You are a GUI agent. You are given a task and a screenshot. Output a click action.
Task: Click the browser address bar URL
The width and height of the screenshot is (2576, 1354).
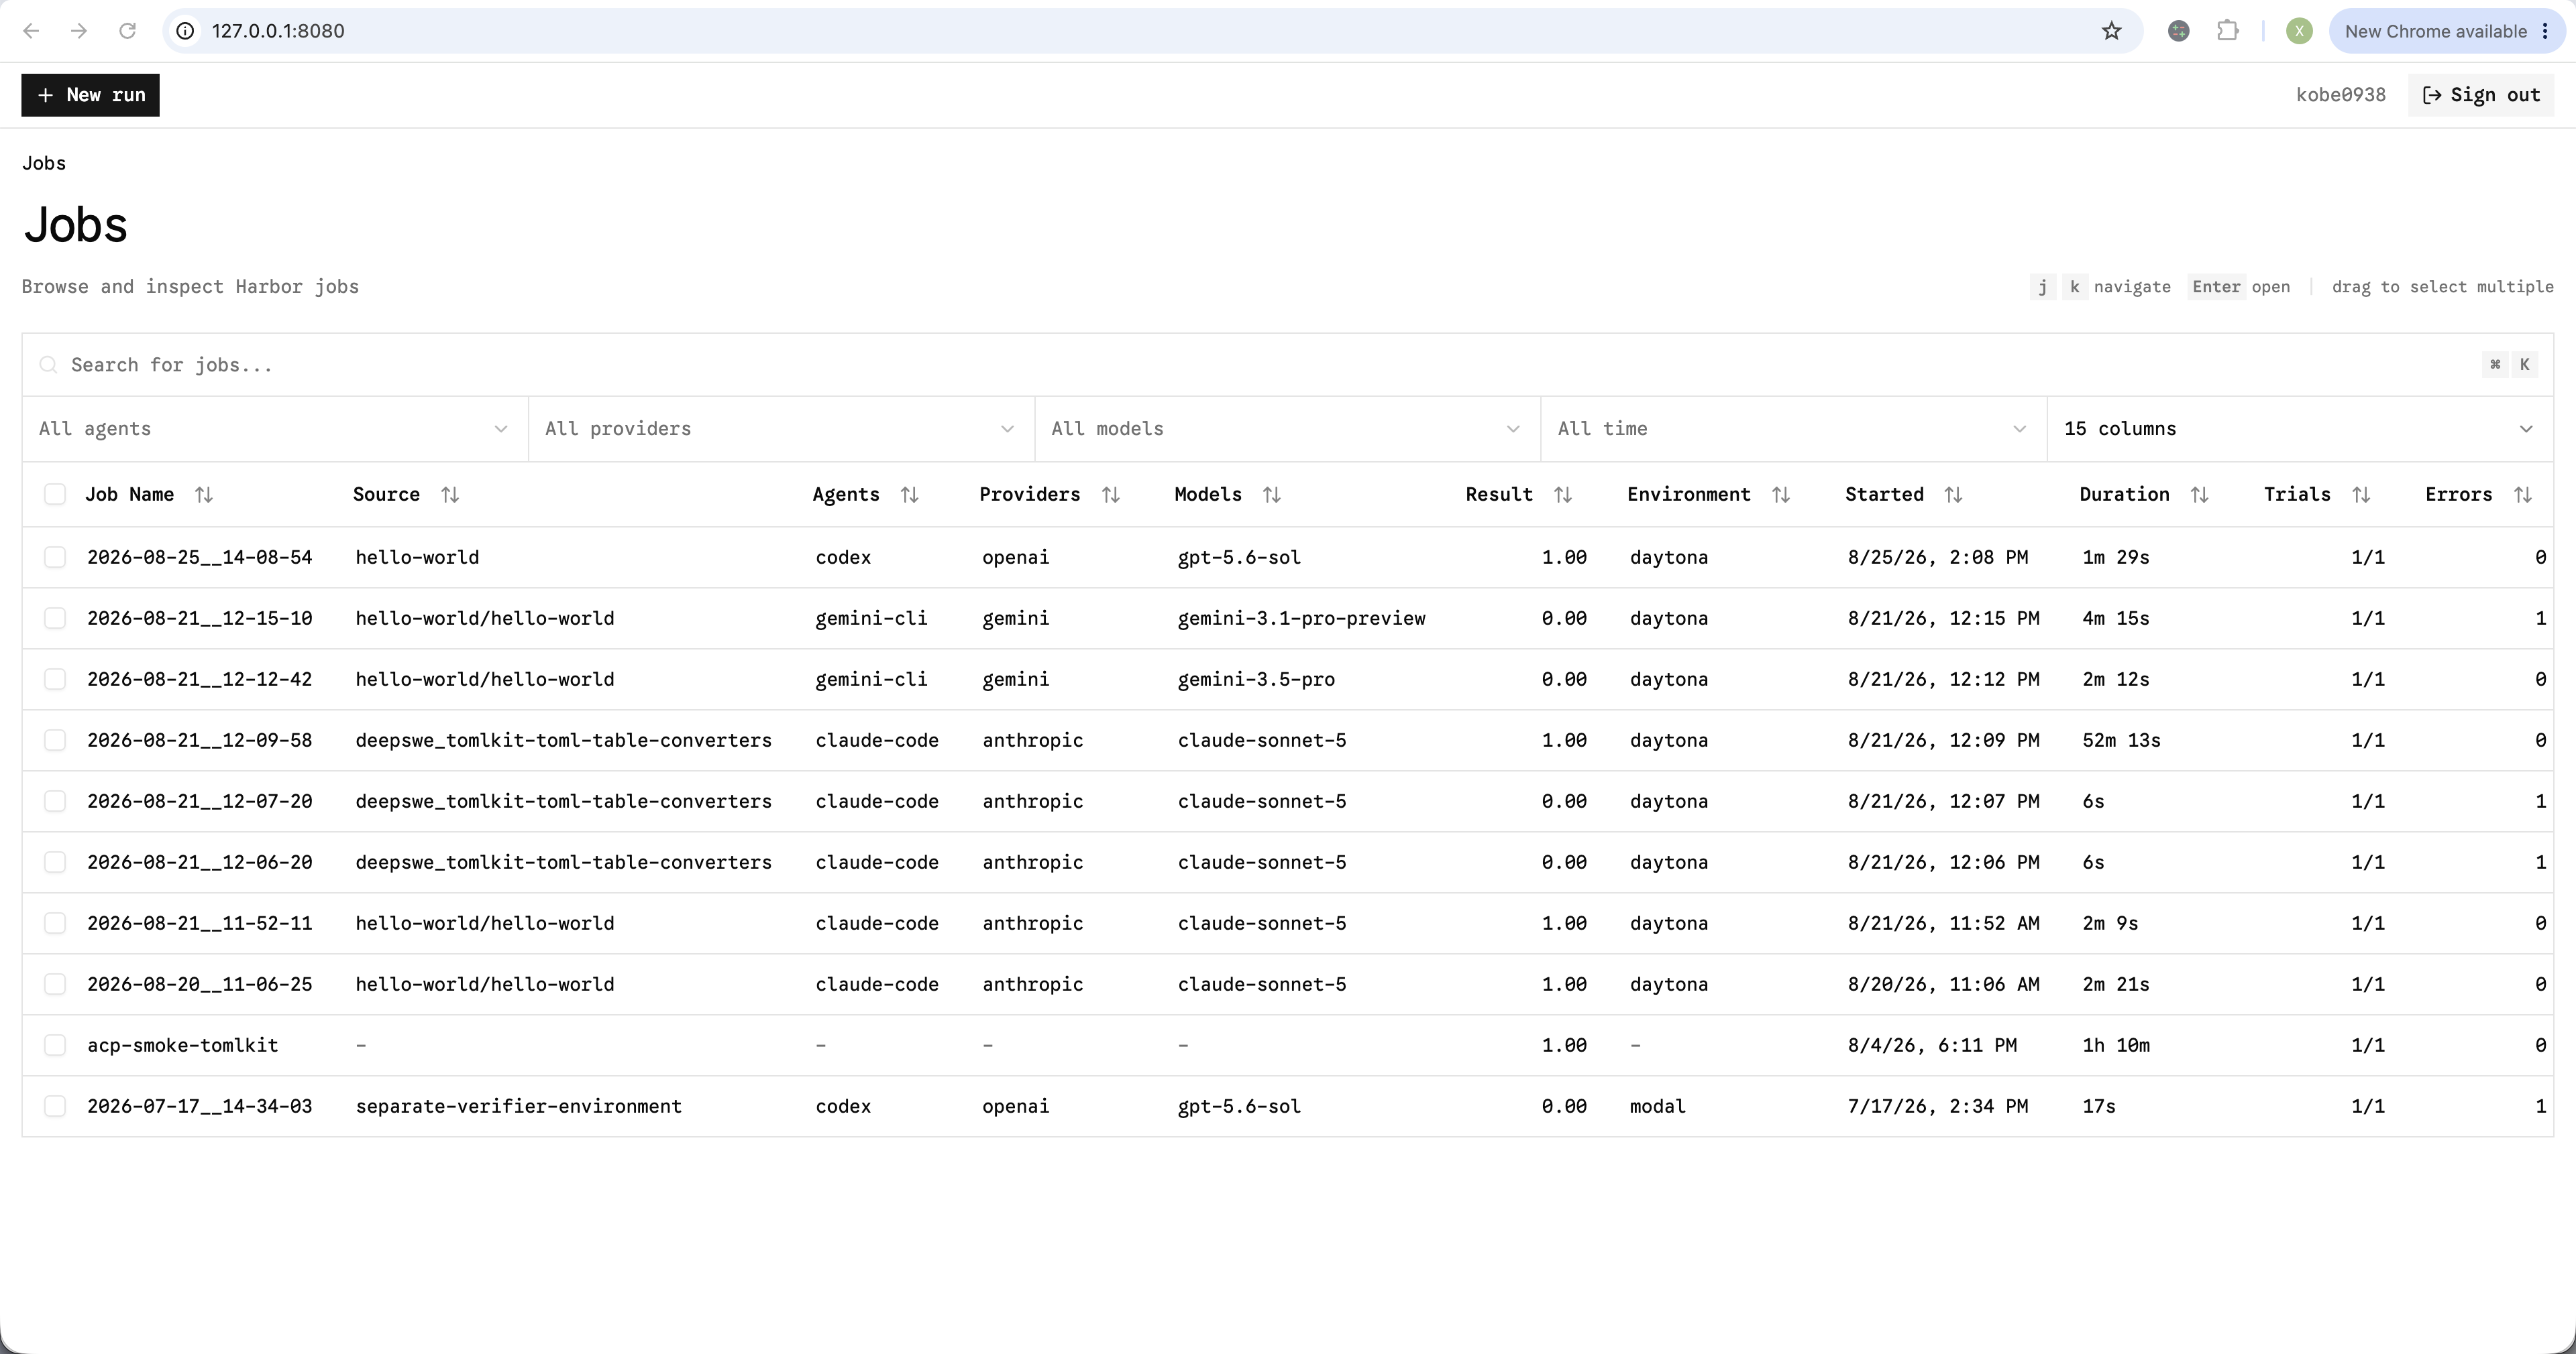pos(278,31)
